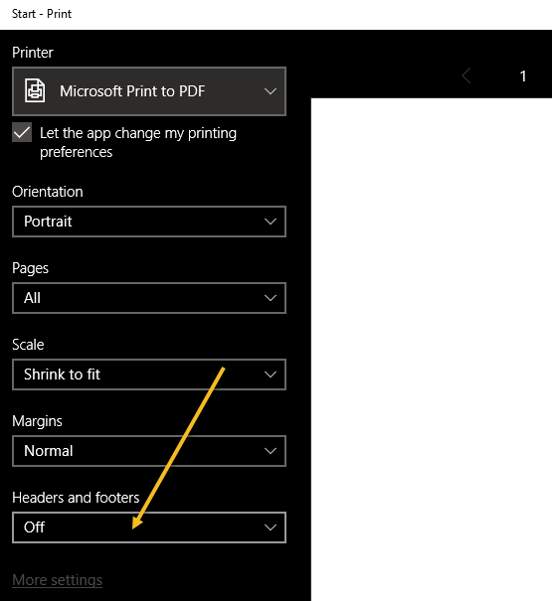The width and height of the screenshot is (552, 601).
Task: Click the Start - Print window title
Action: tap(42, 14)
